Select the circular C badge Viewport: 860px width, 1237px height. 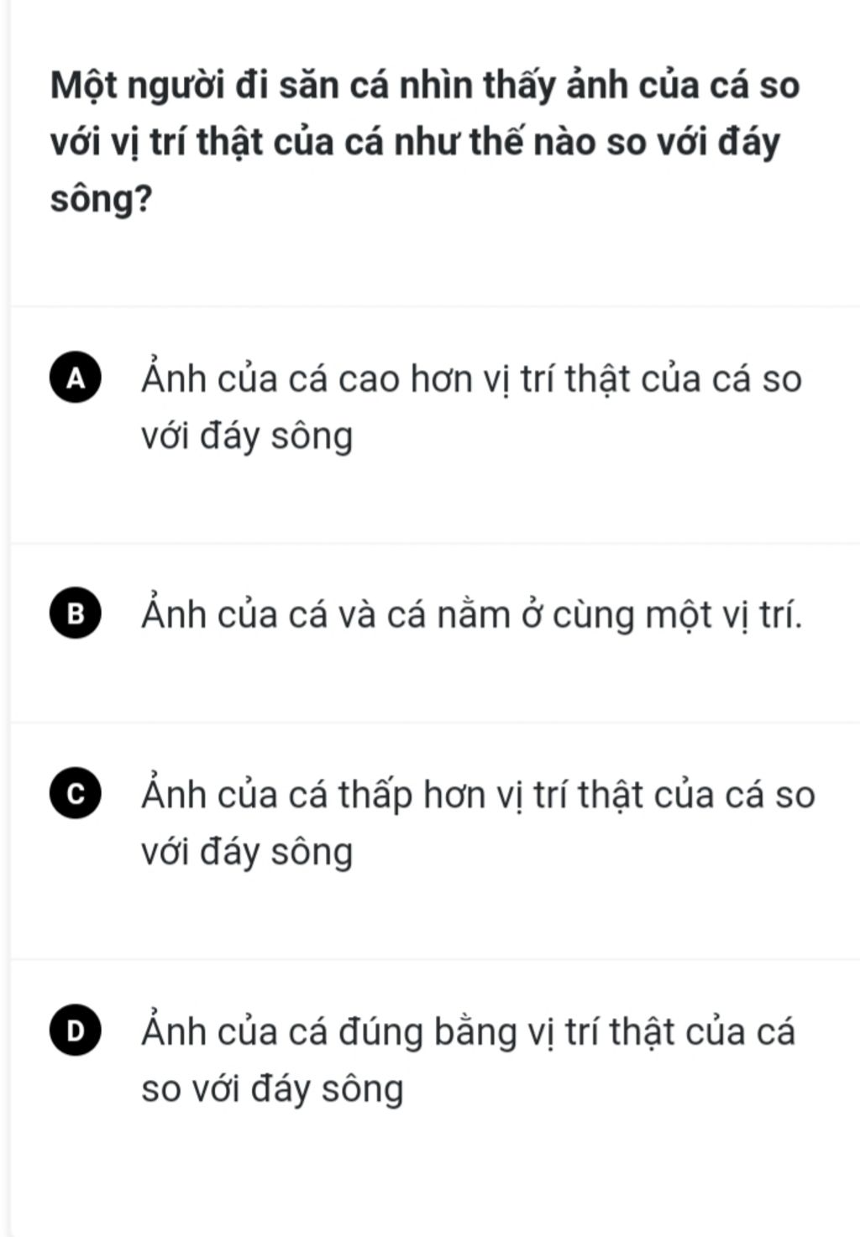click(x=76, y=795)
